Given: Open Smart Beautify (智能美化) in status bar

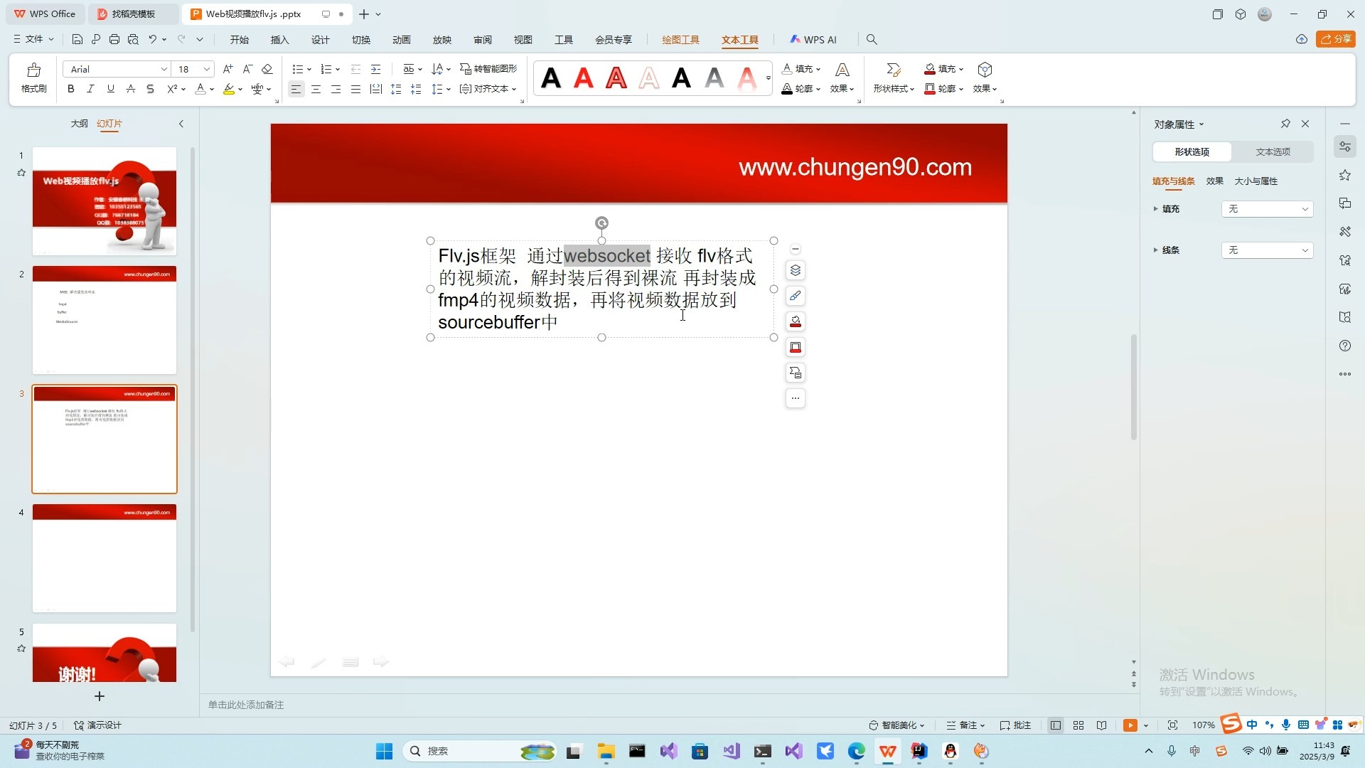Looking at the screenshot, I should (896, 725).
